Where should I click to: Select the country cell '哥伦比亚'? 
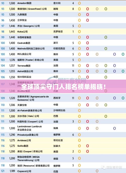(x=58, y=140)
